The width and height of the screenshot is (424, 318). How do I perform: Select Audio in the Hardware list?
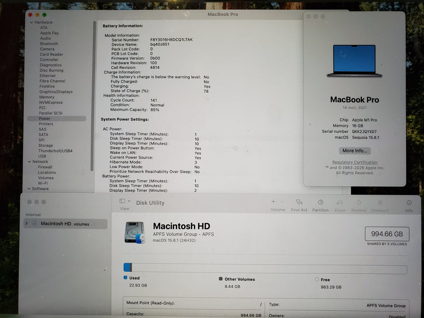[45, 38]
